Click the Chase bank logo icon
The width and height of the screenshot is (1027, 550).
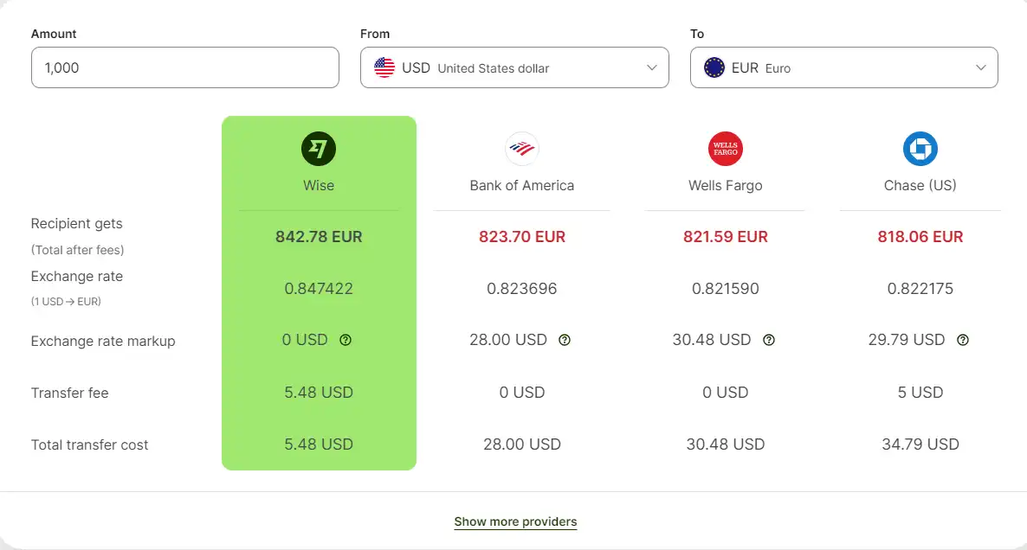click(920, 149)
